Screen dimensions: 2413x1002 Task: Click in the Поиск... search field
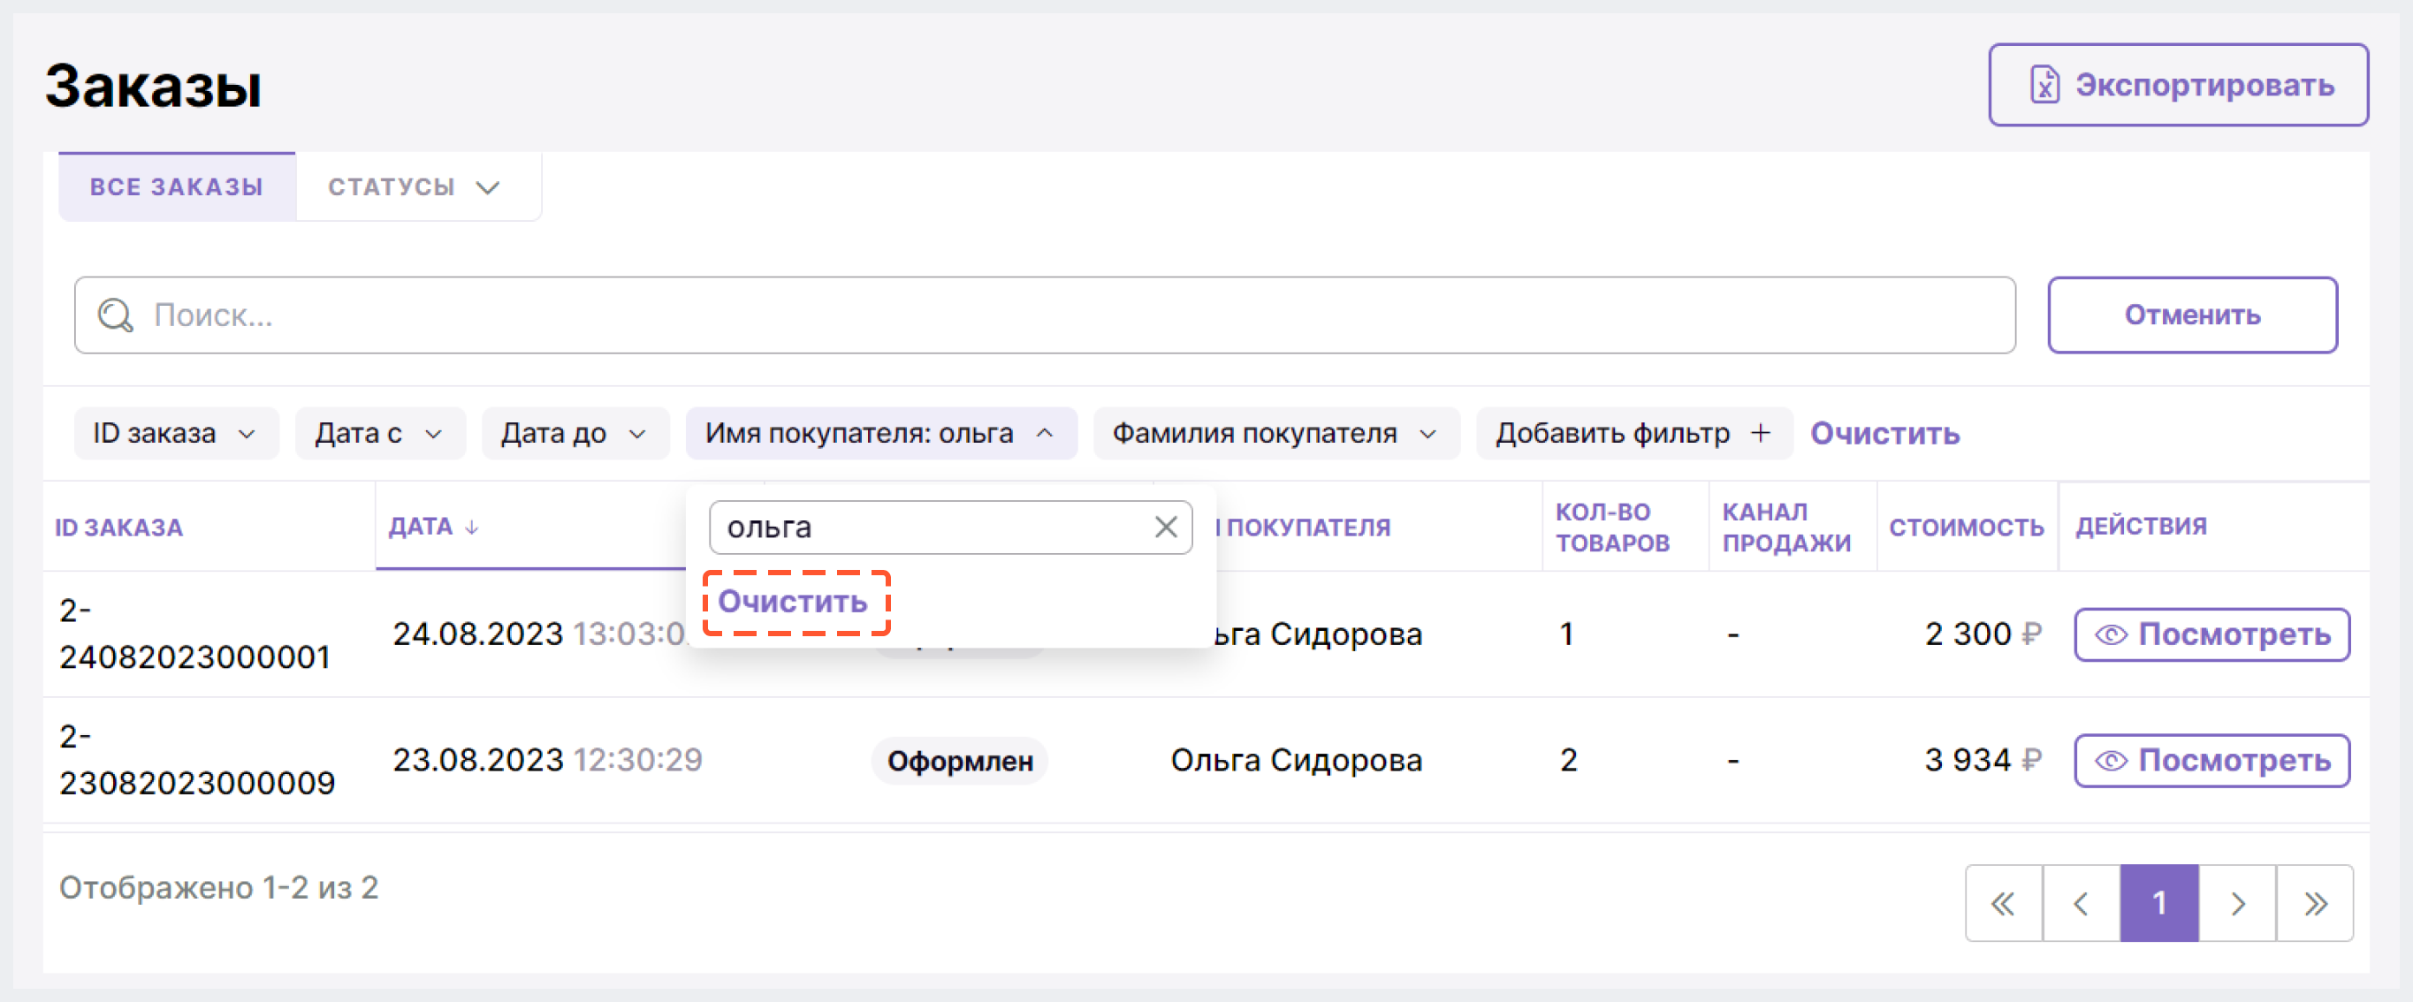1045,315
